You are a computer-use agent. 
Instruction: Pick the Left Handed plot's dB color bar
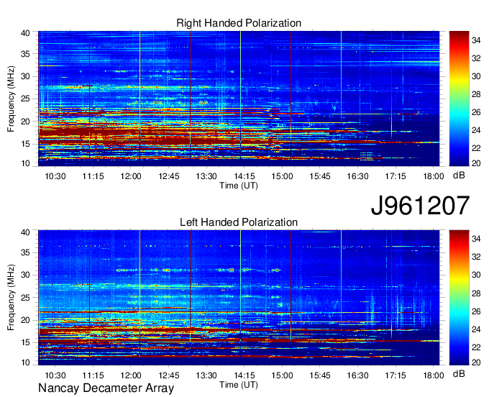(x=459, y=298)
